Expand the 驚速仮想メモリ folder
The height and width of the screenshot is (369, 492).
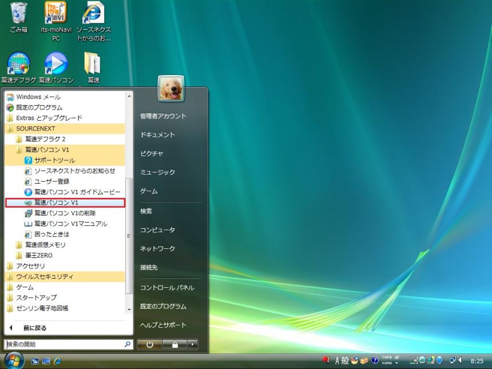tap(65, 245)
